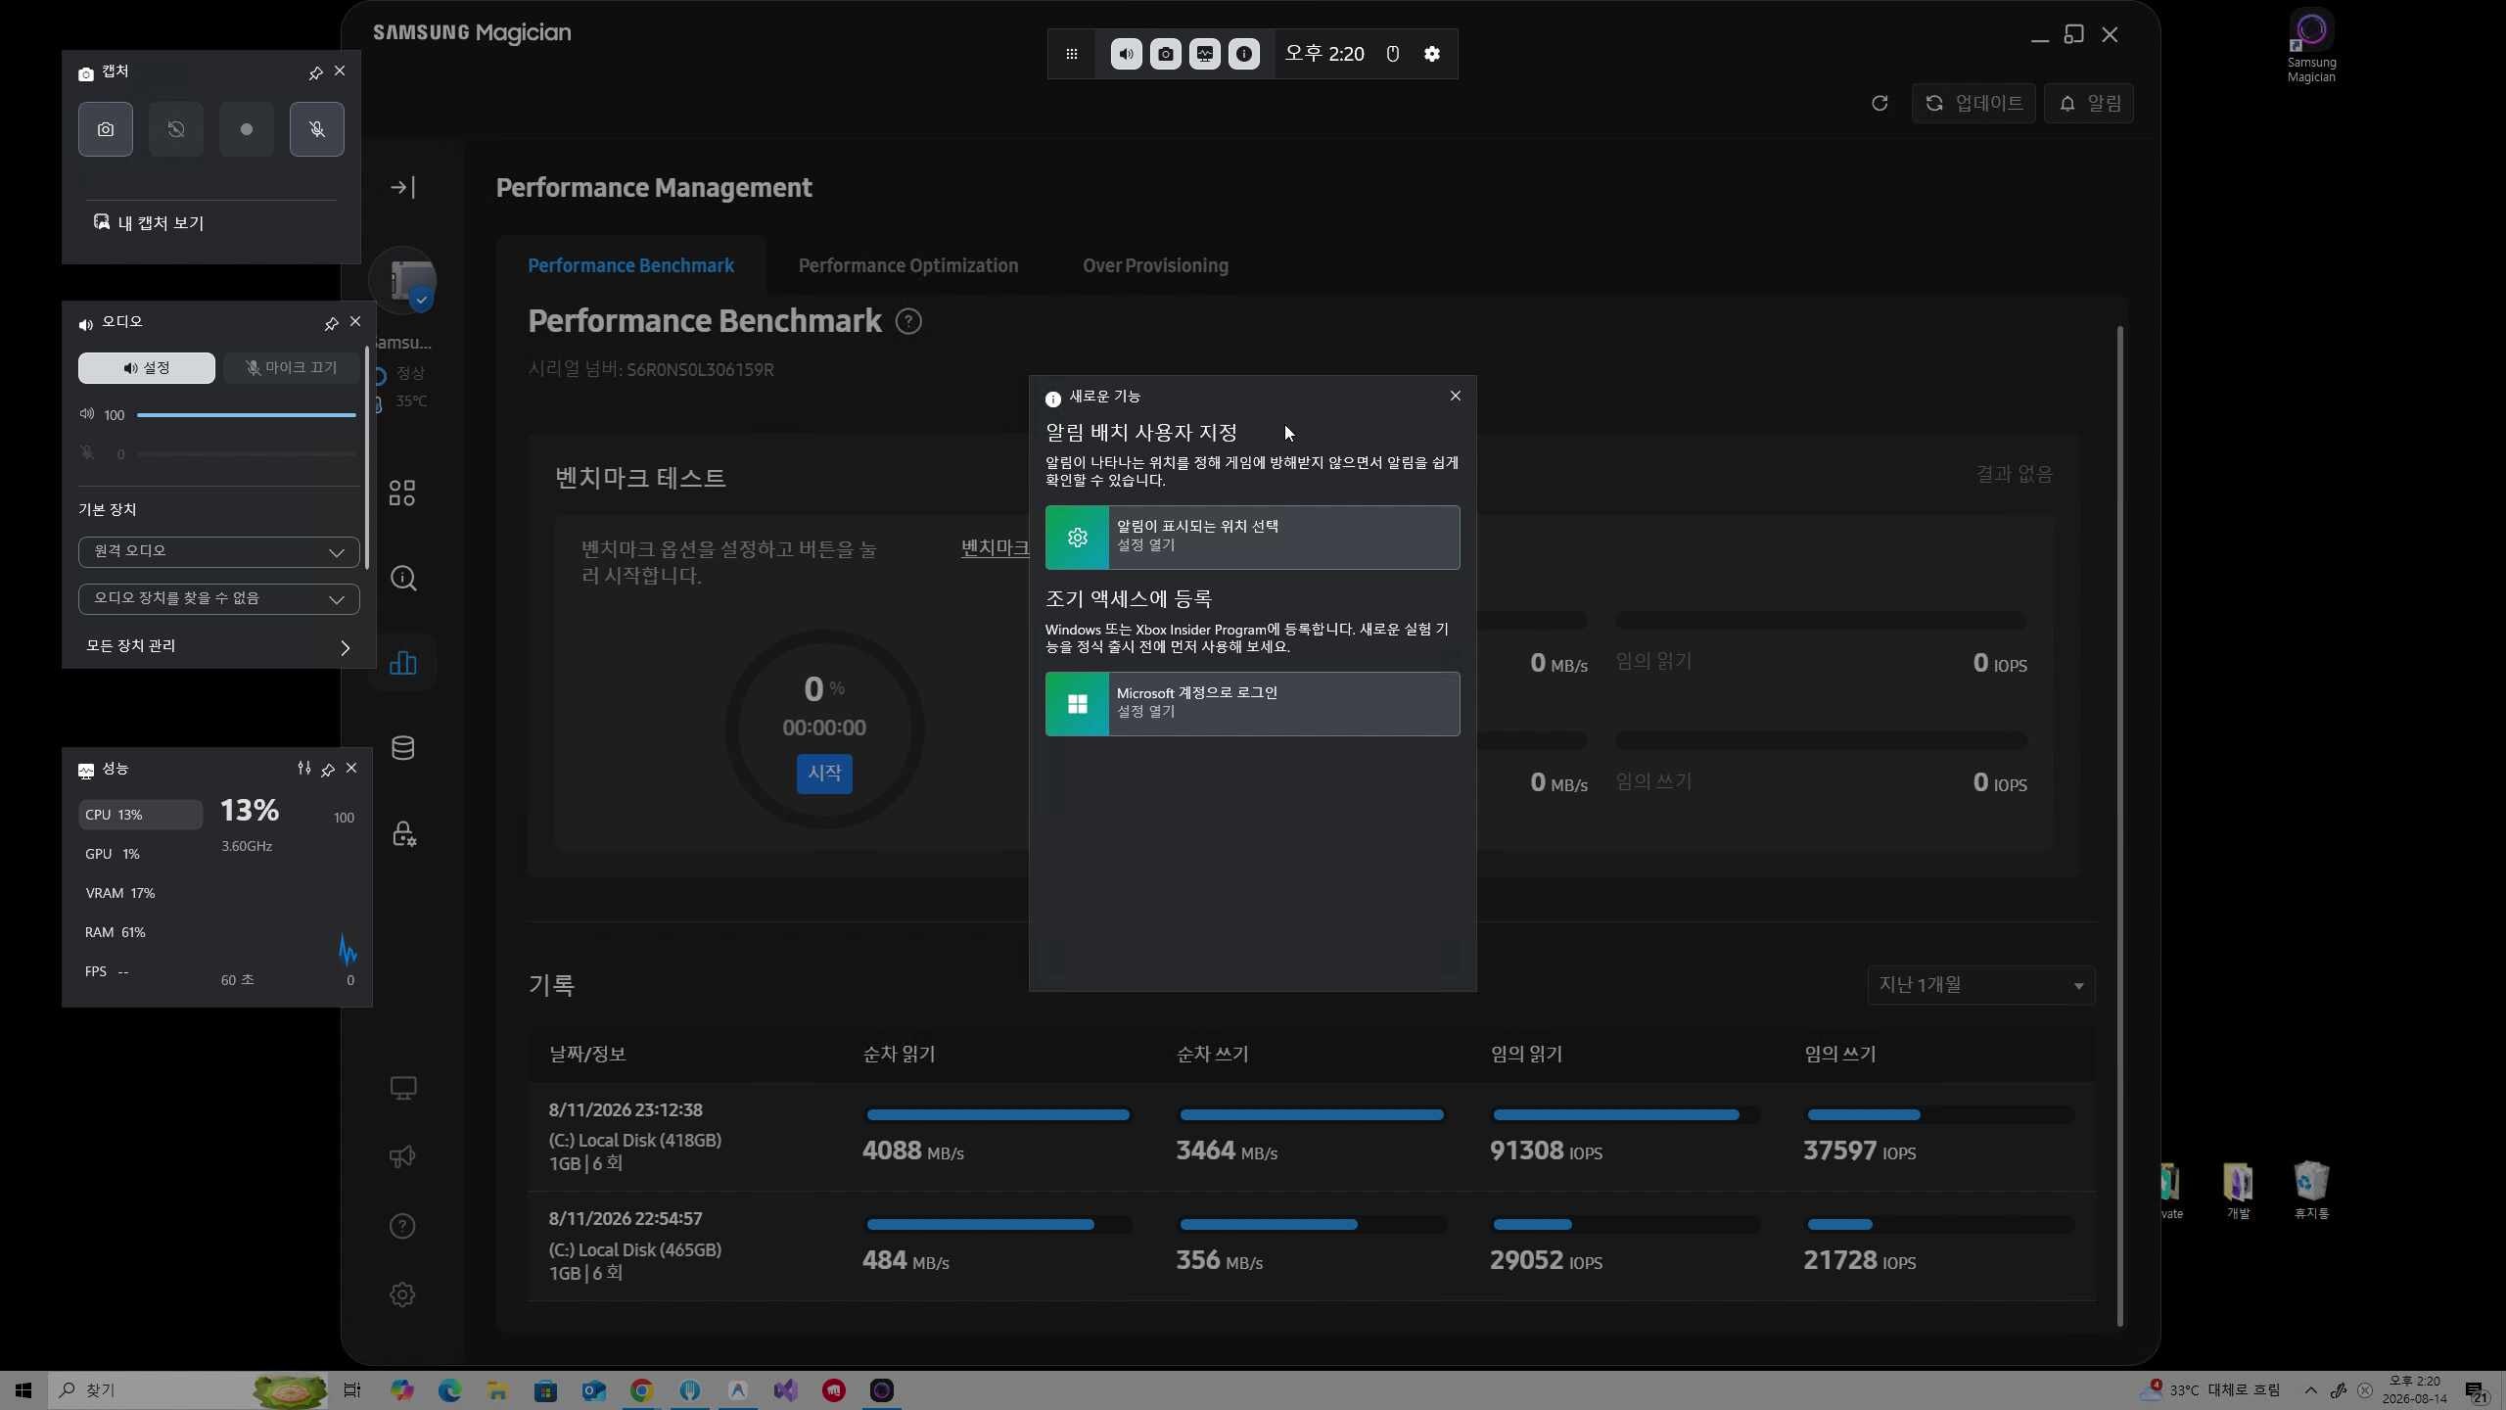Adjust the system volume slider at 100
Viewport: 2506px width, 1410px height.
click(247, 415)
